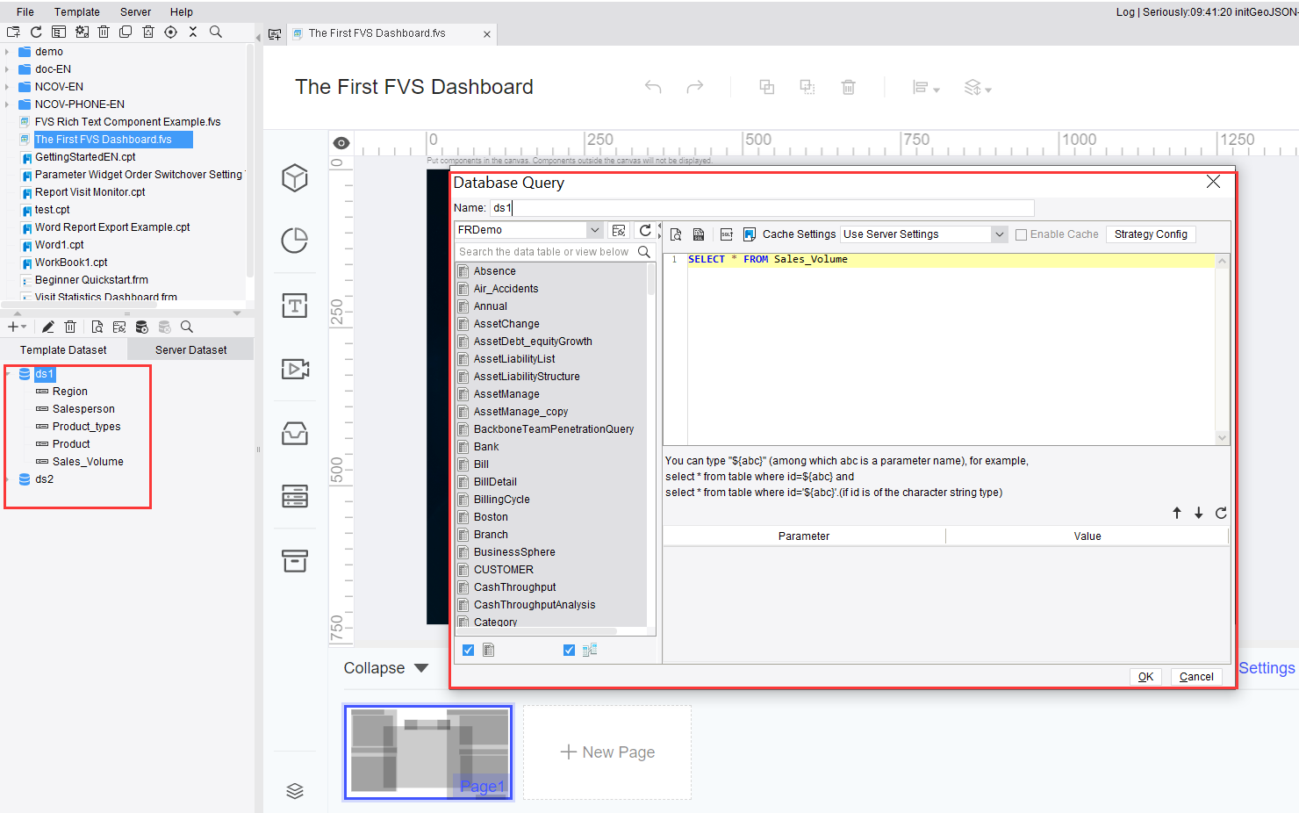
Task: Open the Use Server Settings dropdown
Action: [999, 234]
